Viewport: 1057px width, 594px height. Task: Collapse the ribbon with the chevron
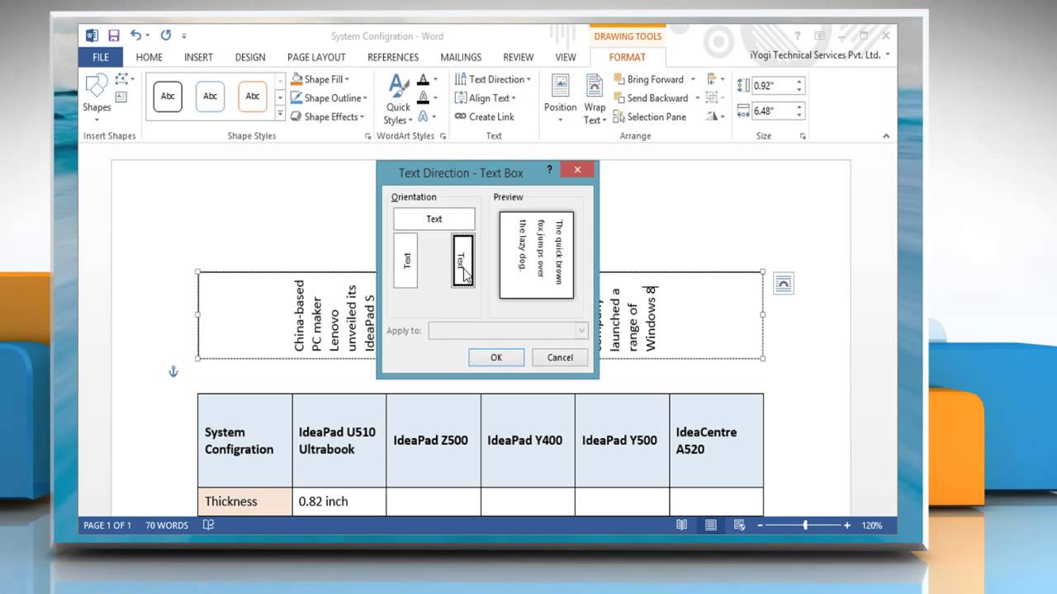[x=886, y=136]
